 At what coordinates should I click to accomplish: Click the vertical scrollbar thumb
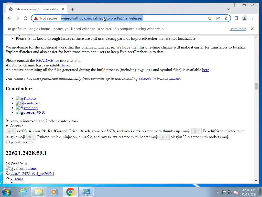coord(256,86)
